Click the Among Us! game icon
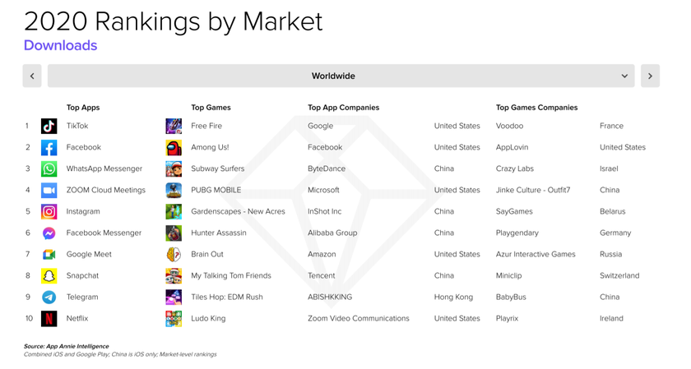 (174, 148)
